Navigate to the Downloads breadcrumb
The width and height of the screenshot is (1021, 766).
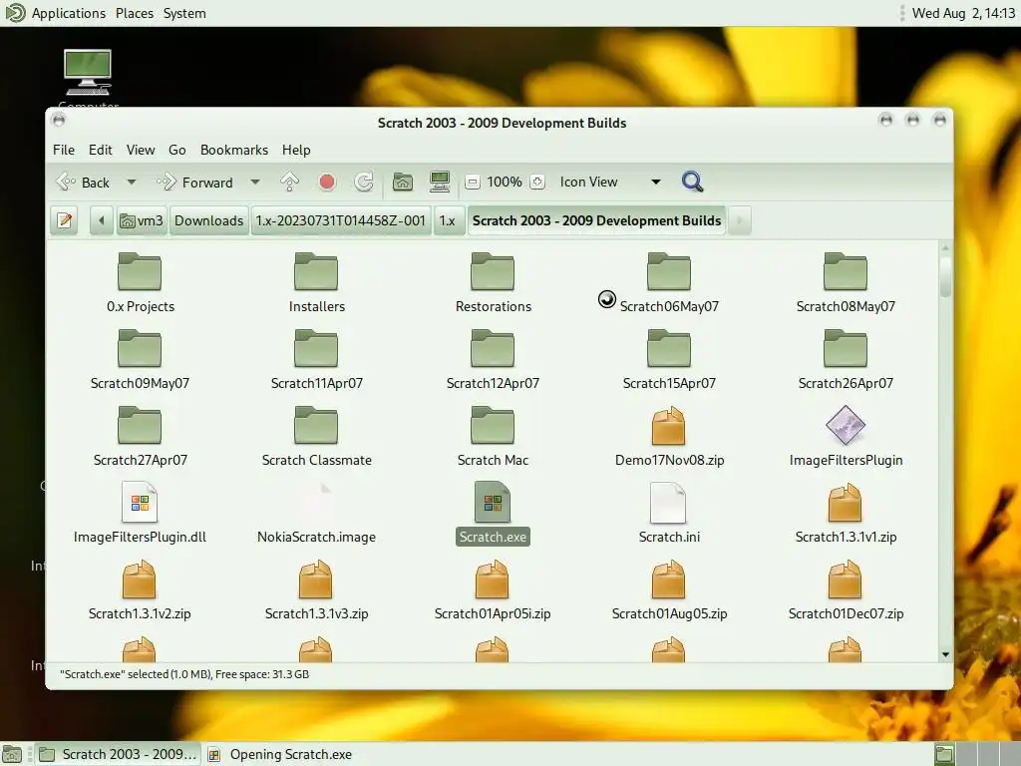(x=209, y=220)
